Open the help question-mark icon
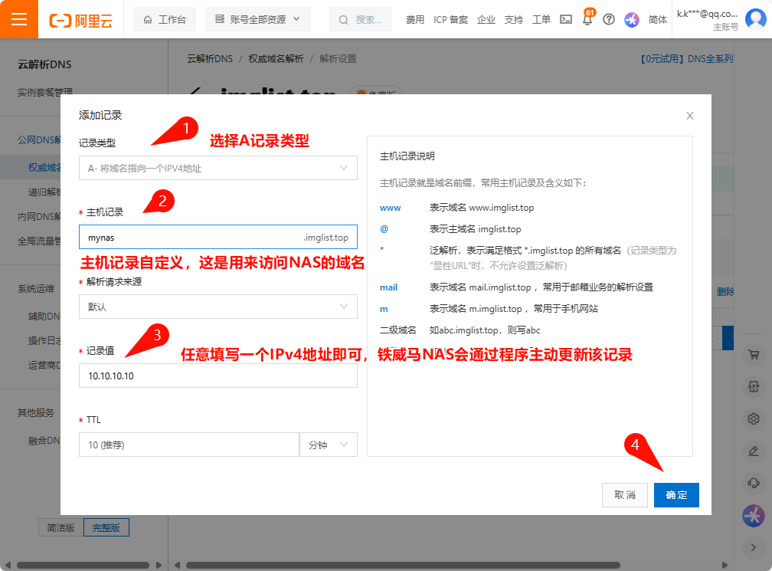772x571 pixels. [609, 19]
